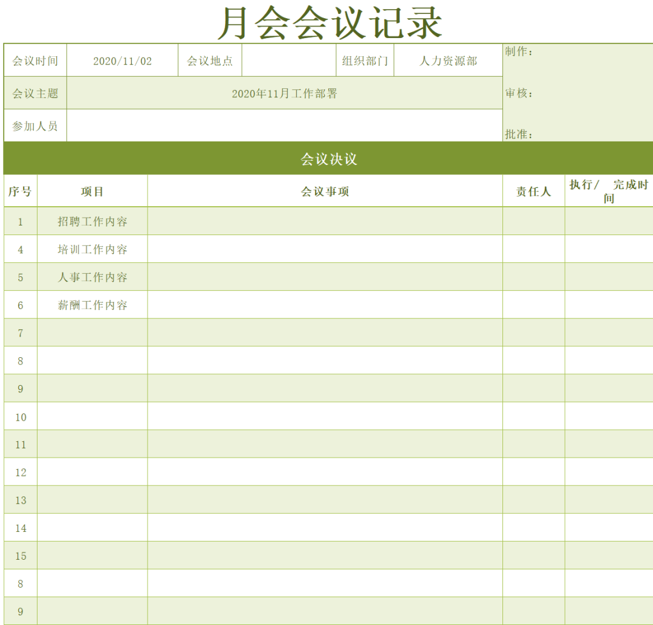The image size is (653, 625).
Task: Click the completion time cell in row 14
Action: [609, 528]
